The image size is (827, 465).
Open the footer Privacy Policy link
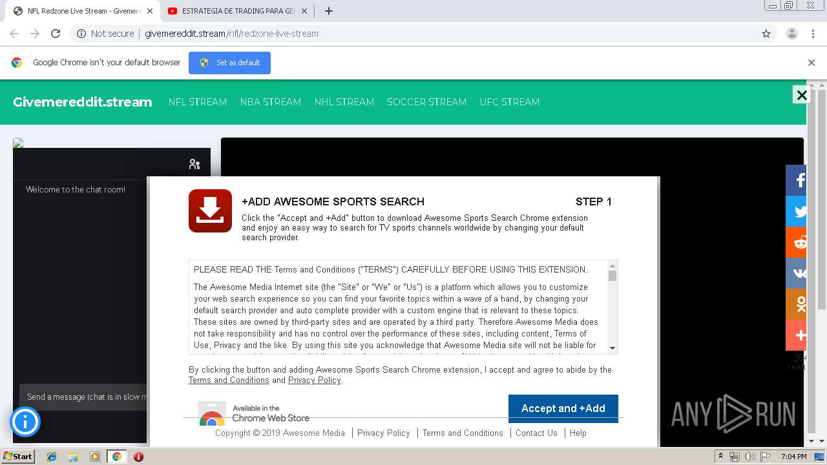[x=384, y=433]
